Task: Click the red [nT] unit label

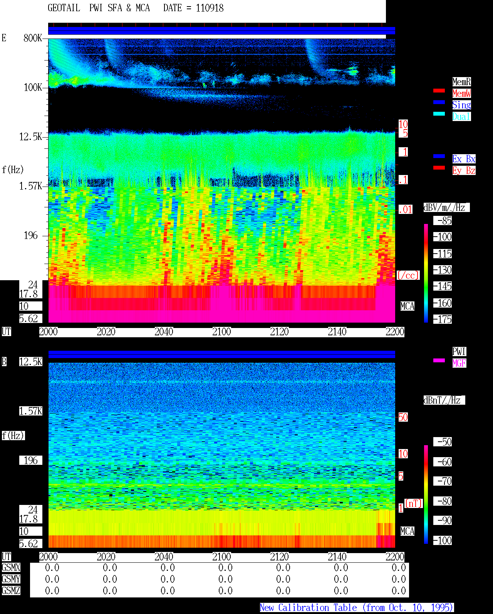Action: (414, 503)
